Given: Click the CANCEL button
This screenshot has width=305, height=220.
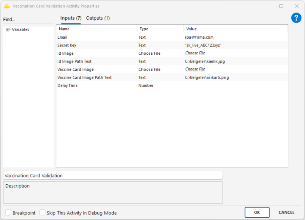Looking at the screenshot, I should tap(286, 212).
